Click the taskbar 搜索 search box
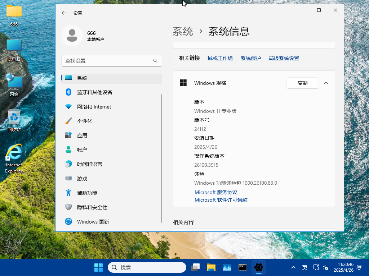The height and width of the screenshot is (276, 369). pos(147,267)
